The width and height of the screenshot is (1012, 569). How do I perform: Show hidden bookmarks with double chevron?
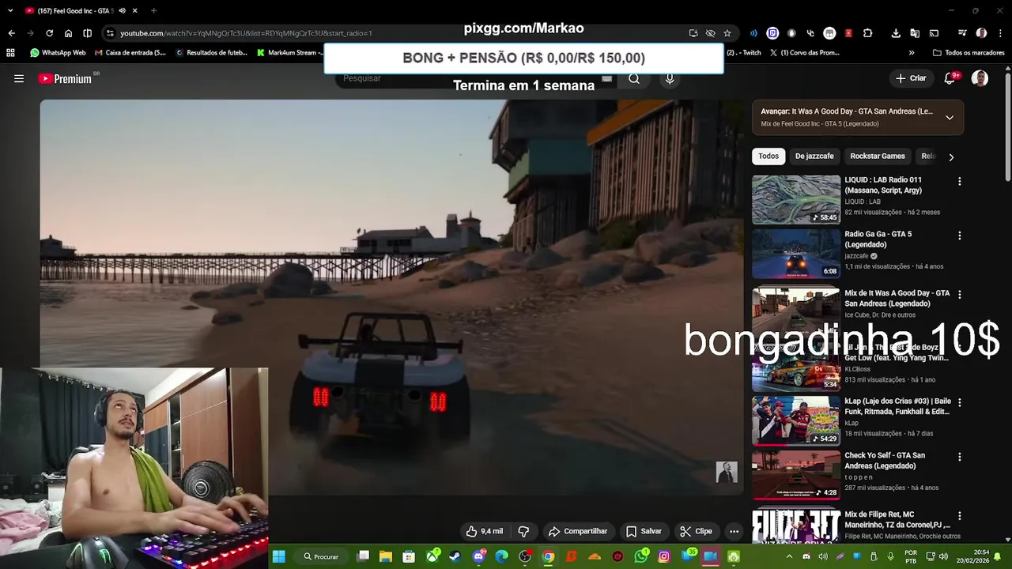click(x=912, y=53)
